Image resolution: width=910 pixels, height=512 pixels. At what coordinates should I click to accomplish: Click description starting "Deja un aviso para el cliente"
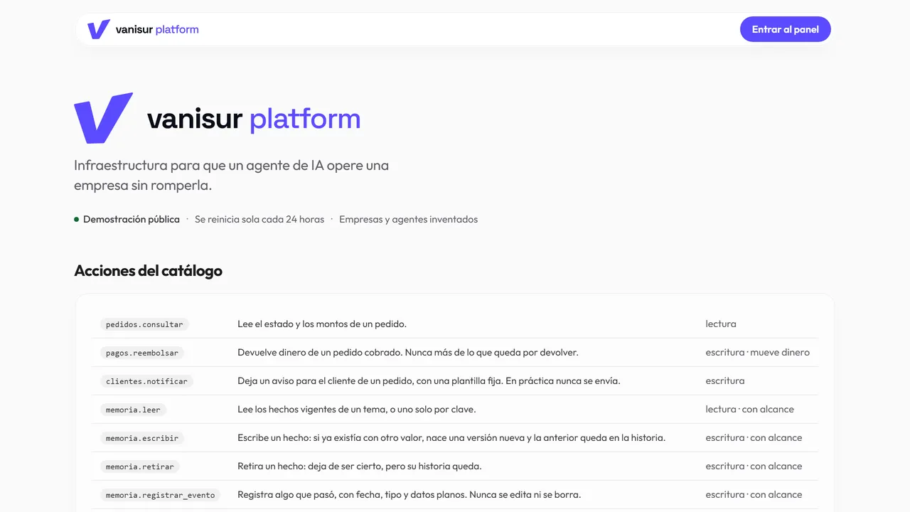(429, 381)
